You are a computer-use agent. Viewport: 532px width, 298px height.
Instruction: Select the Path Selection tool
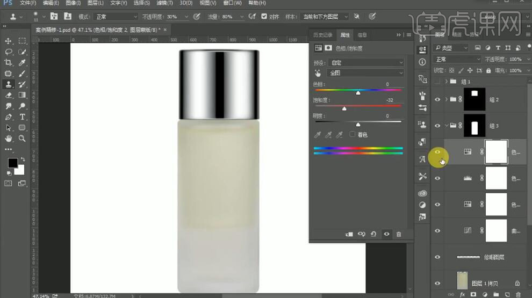pos(8,128)
